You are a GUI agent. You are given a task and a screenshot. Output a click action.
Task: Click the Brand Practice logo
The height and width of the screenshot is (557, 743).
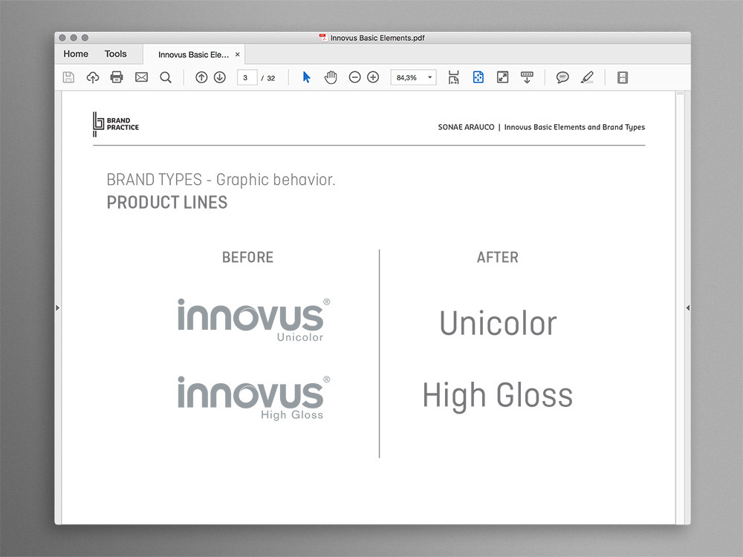(x=116, y=124)
